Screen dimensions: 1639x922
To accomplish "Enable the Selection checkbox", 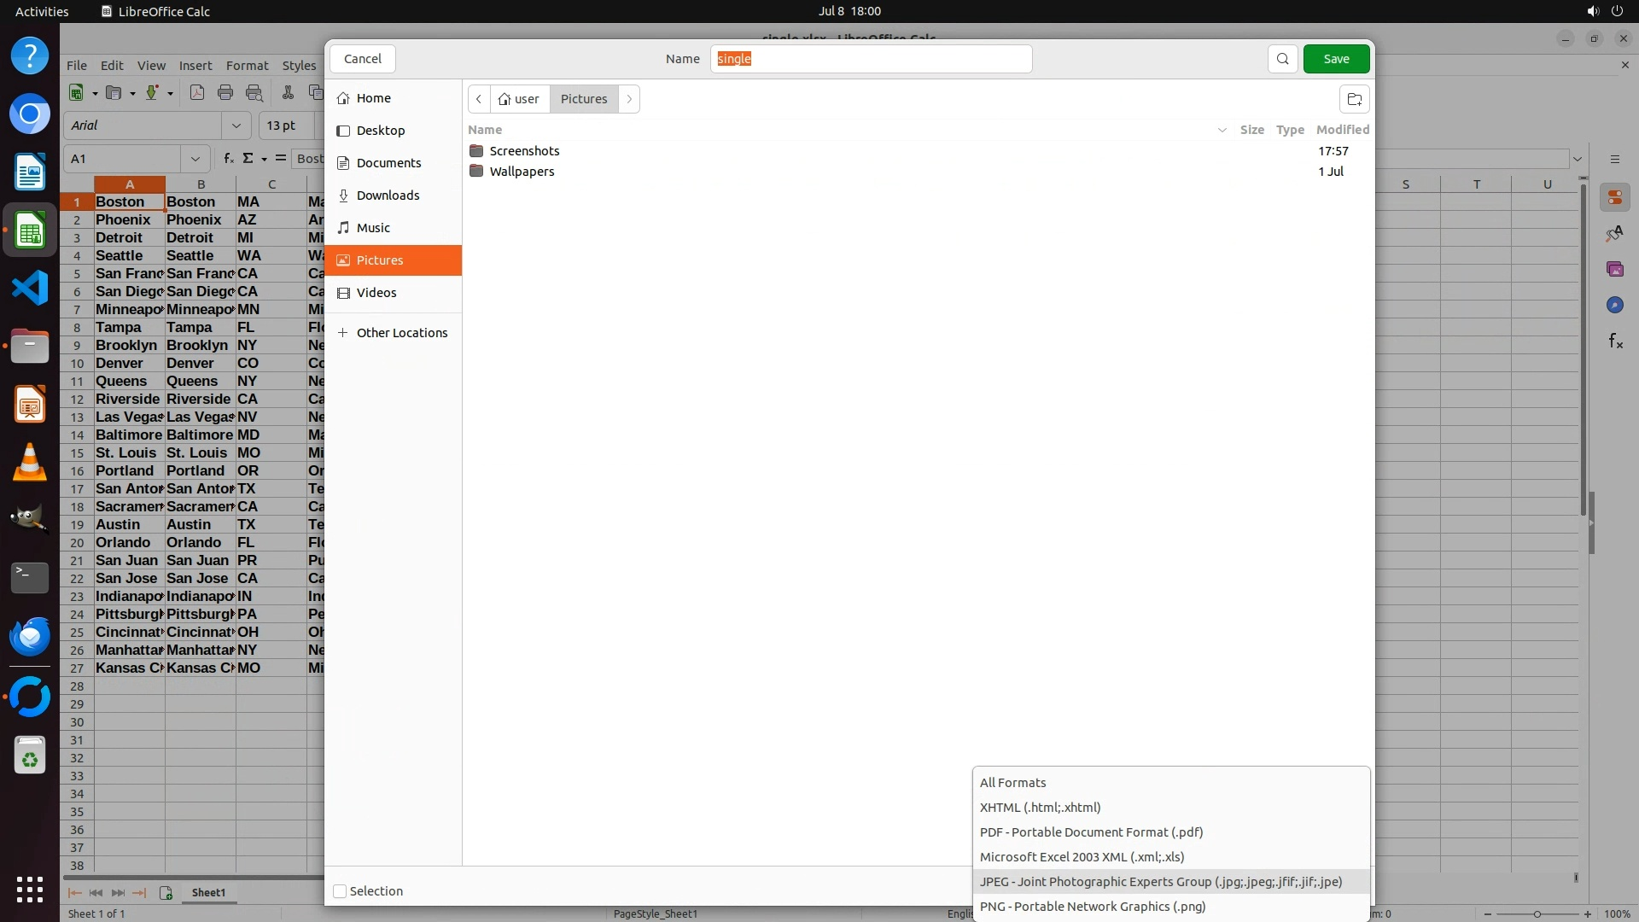I will (x=340, y=891).
